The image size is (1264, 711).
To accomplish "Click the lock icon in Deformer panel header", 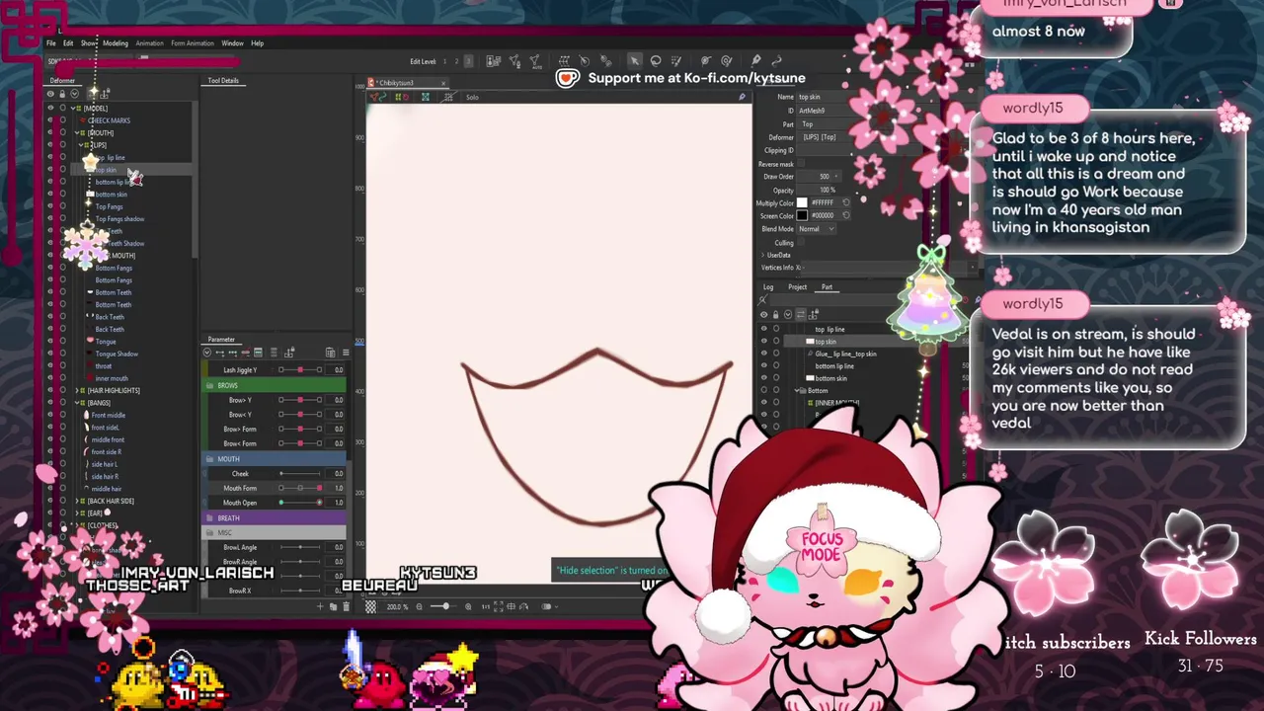I will coord(62,94).
